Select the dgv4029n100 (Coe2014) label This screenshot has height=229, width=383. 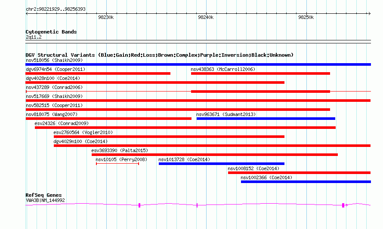point(80,141)
